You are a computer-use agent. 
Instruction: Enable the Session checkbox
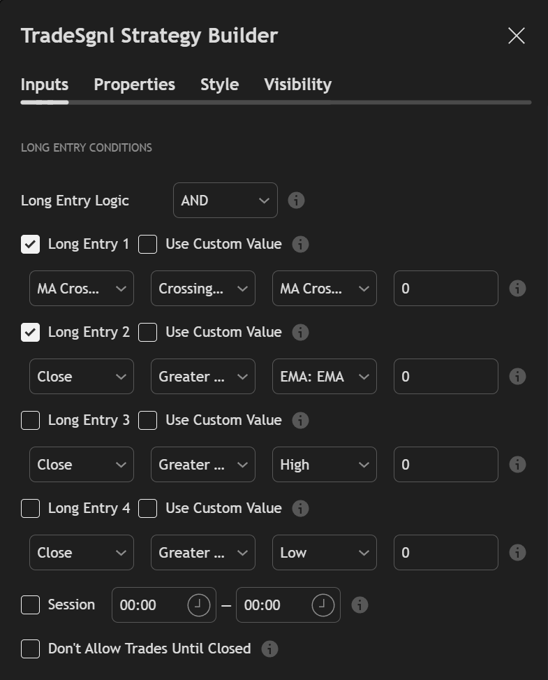tap(30, 605)
